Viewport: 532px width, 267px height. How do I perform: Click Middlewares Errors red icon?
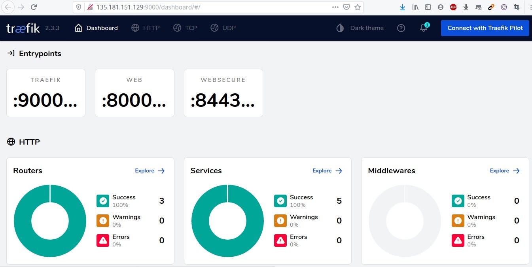tap(458, 240)
